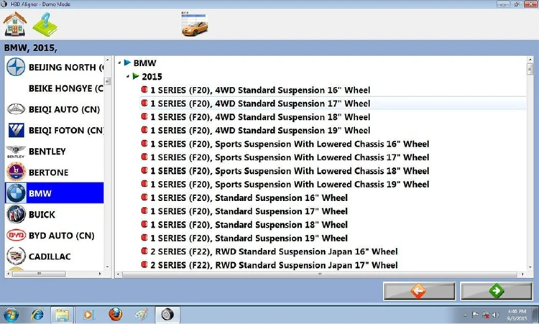Choose the Cadillac crest icon

pos(16,256)
